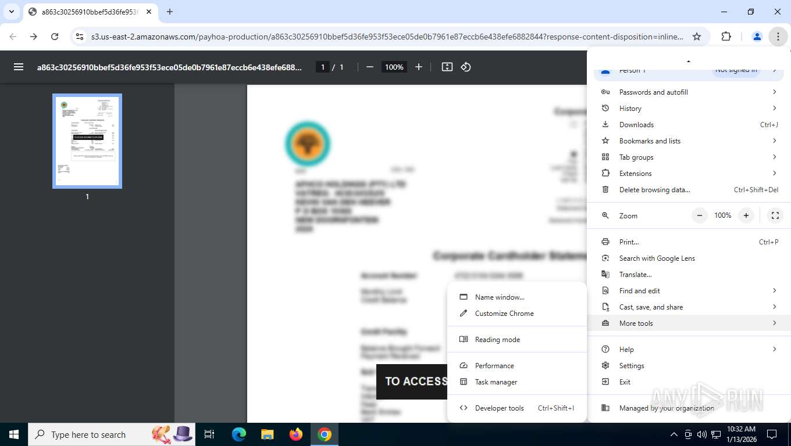Click Managed by your organization
Image resolution: width=791 pixels, height=446 pixels.
[x=689, y=408]
